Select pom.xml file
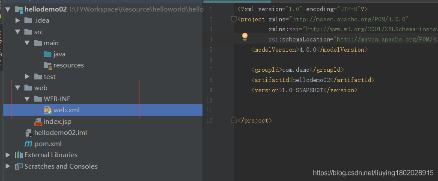Viewport: 438px width, 181px height. click(48, 144)
